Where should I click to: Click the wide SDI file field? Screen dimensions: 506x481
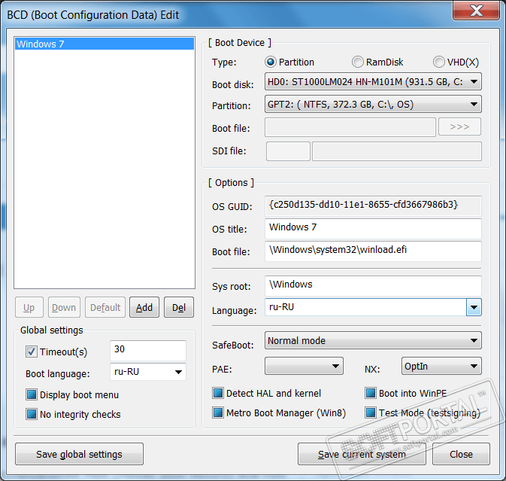point(397,151)
